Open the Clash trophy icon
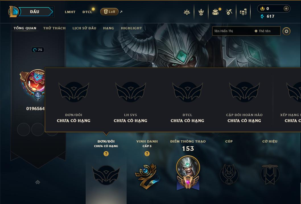Viewport: 301px width, 204px height. coord(201,12)
